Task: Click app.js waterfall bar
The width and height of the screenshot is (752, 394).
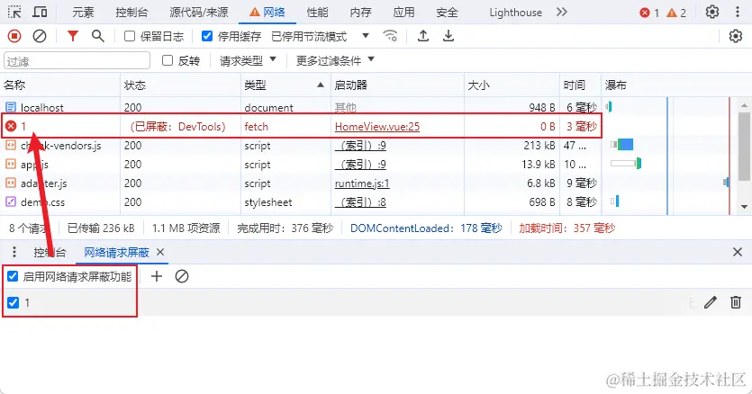Action: click(626, 164)
